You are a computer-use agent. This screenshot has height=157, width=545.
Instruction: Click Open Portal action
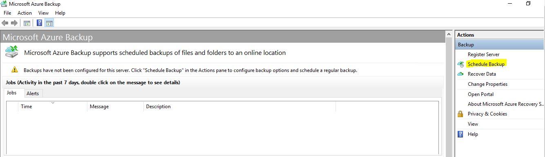(480, 94)
